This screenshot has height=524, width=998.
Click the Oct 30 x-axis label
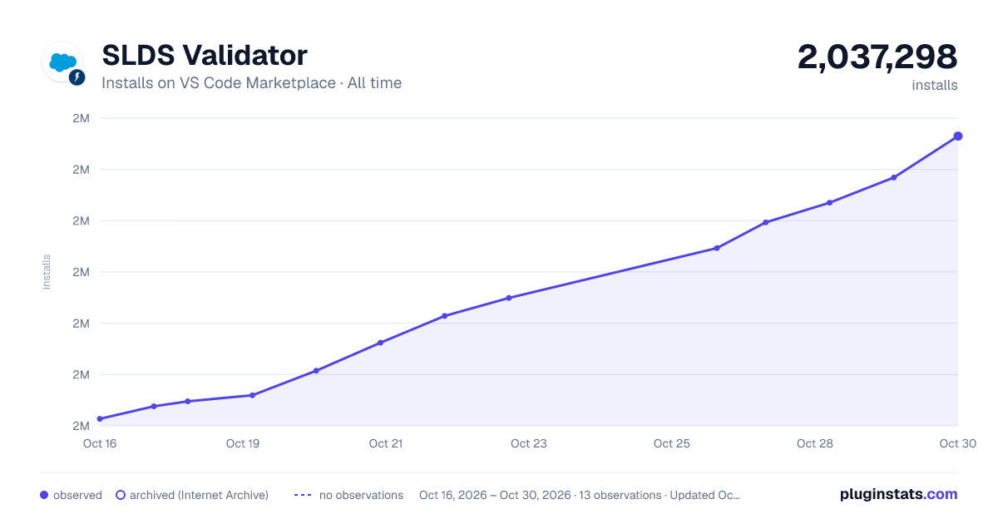point(956,443)
